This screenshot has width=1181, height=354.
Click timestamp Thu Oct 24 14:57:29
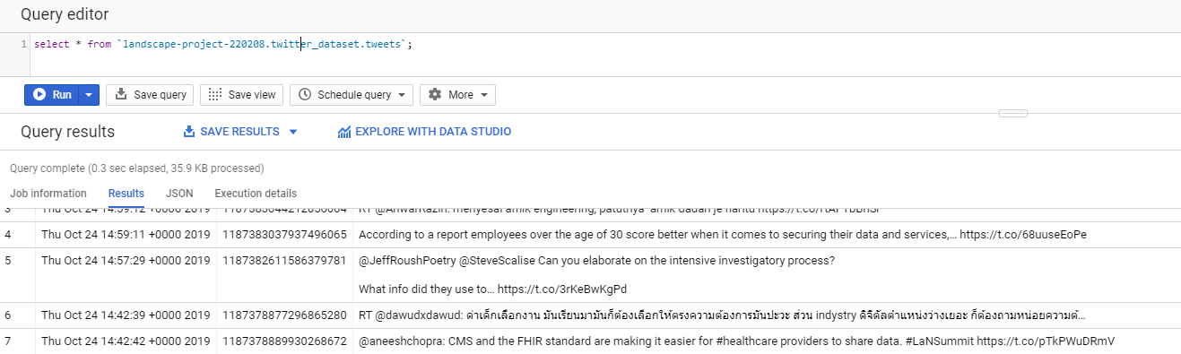[x=126, y=261]
